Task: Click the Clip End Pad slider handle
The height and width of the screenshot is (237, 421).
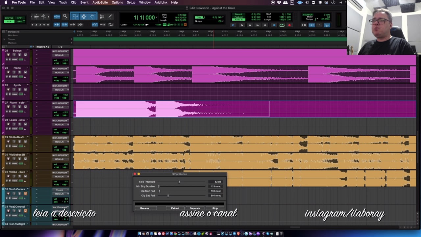Action: [168, 196]
